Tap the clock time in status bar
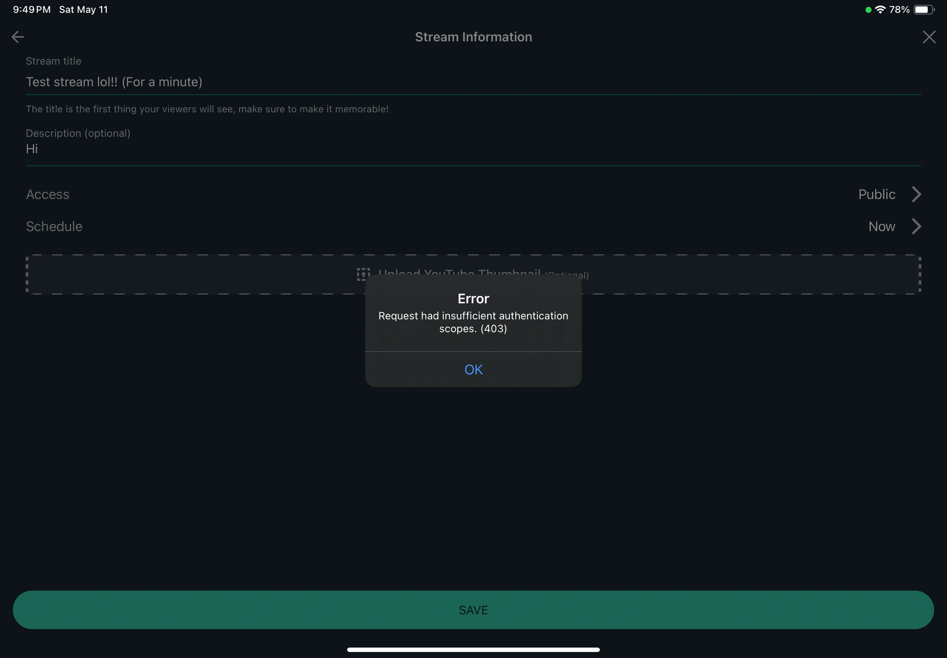Screen dimensions: 947x658 click(32, 10)
